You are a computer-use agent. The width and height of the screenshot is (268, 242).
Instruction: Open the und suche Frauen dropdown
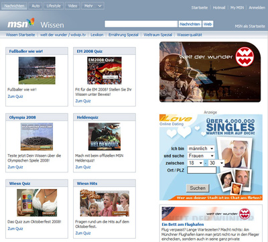point(201,156)
